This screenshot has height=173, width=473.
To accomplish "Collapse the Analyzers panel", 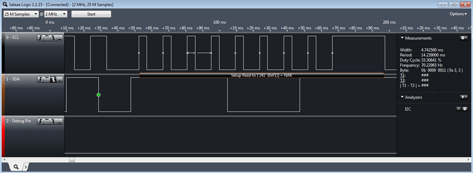I will pyautogui.click(x=402, y=97).
